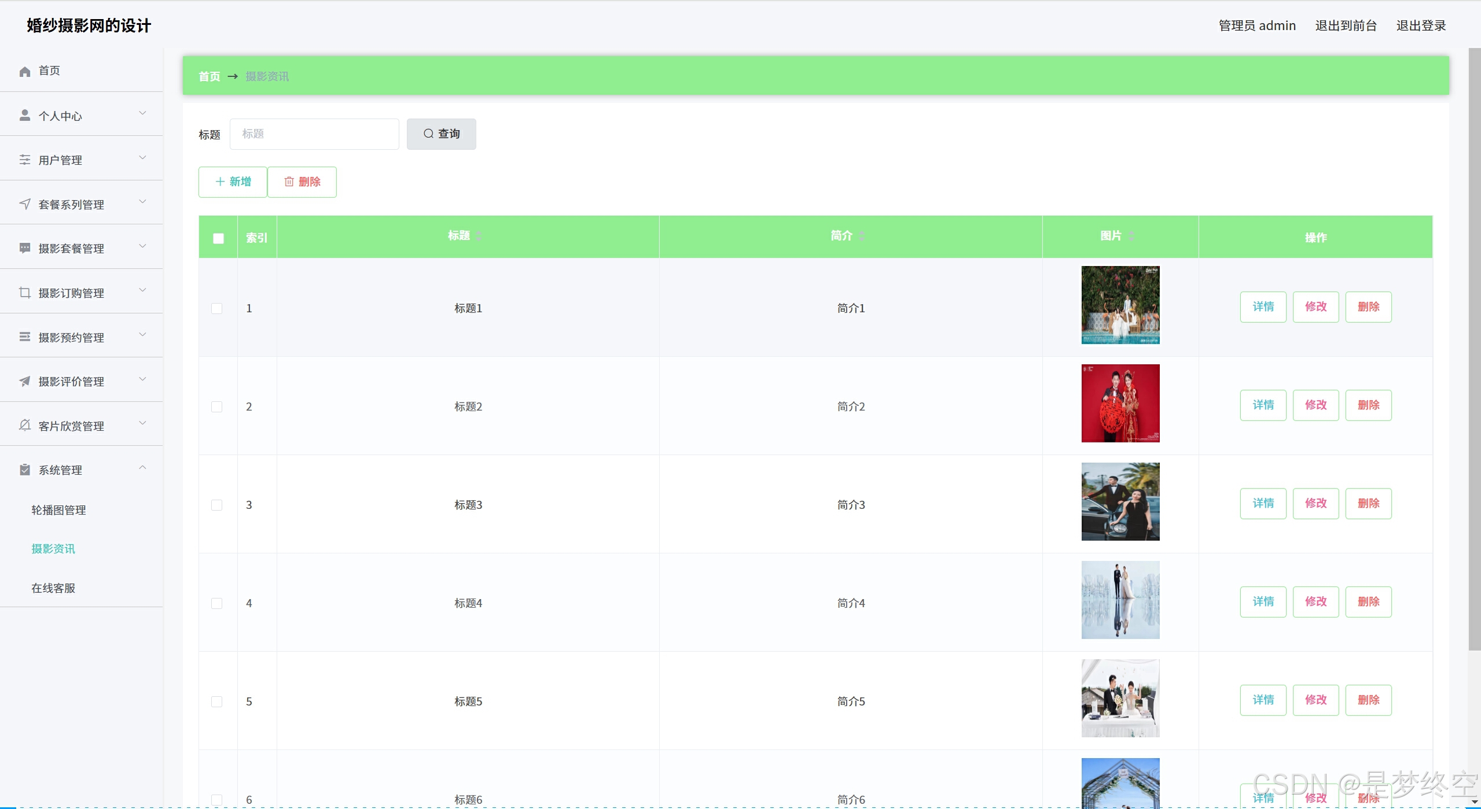Click the sliders icon beside 用户管理
The width and height of the screenshot is (1481, 809).
25,160
